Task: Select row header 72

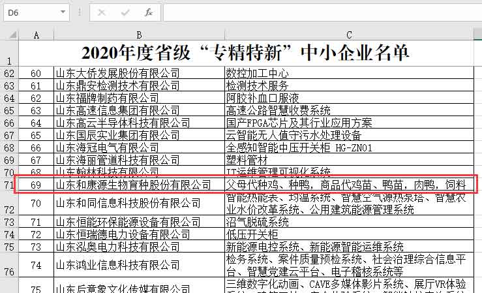Action: pyautogui.click(x=9, y=204)
